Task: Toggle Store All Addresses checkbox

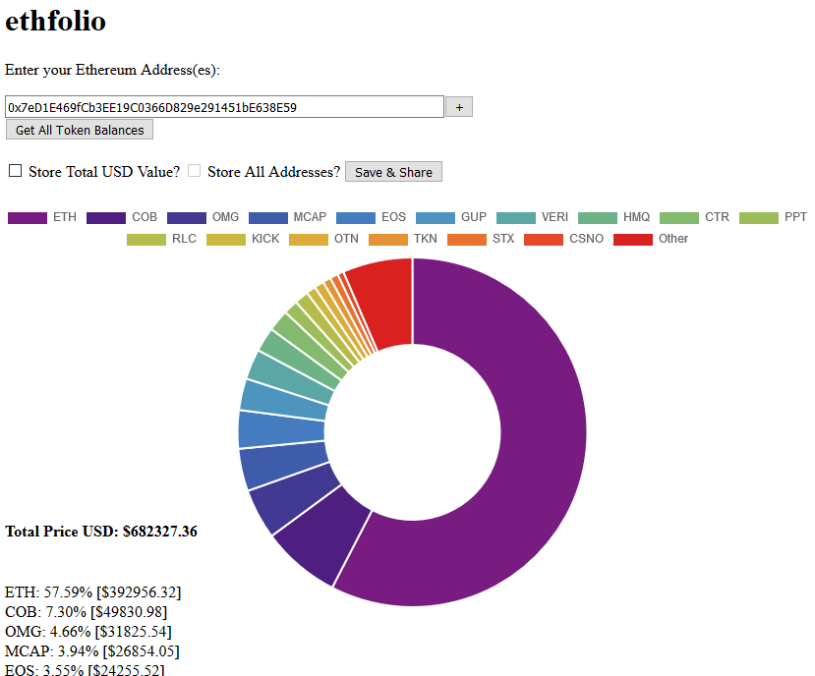Action: [194, 170]
